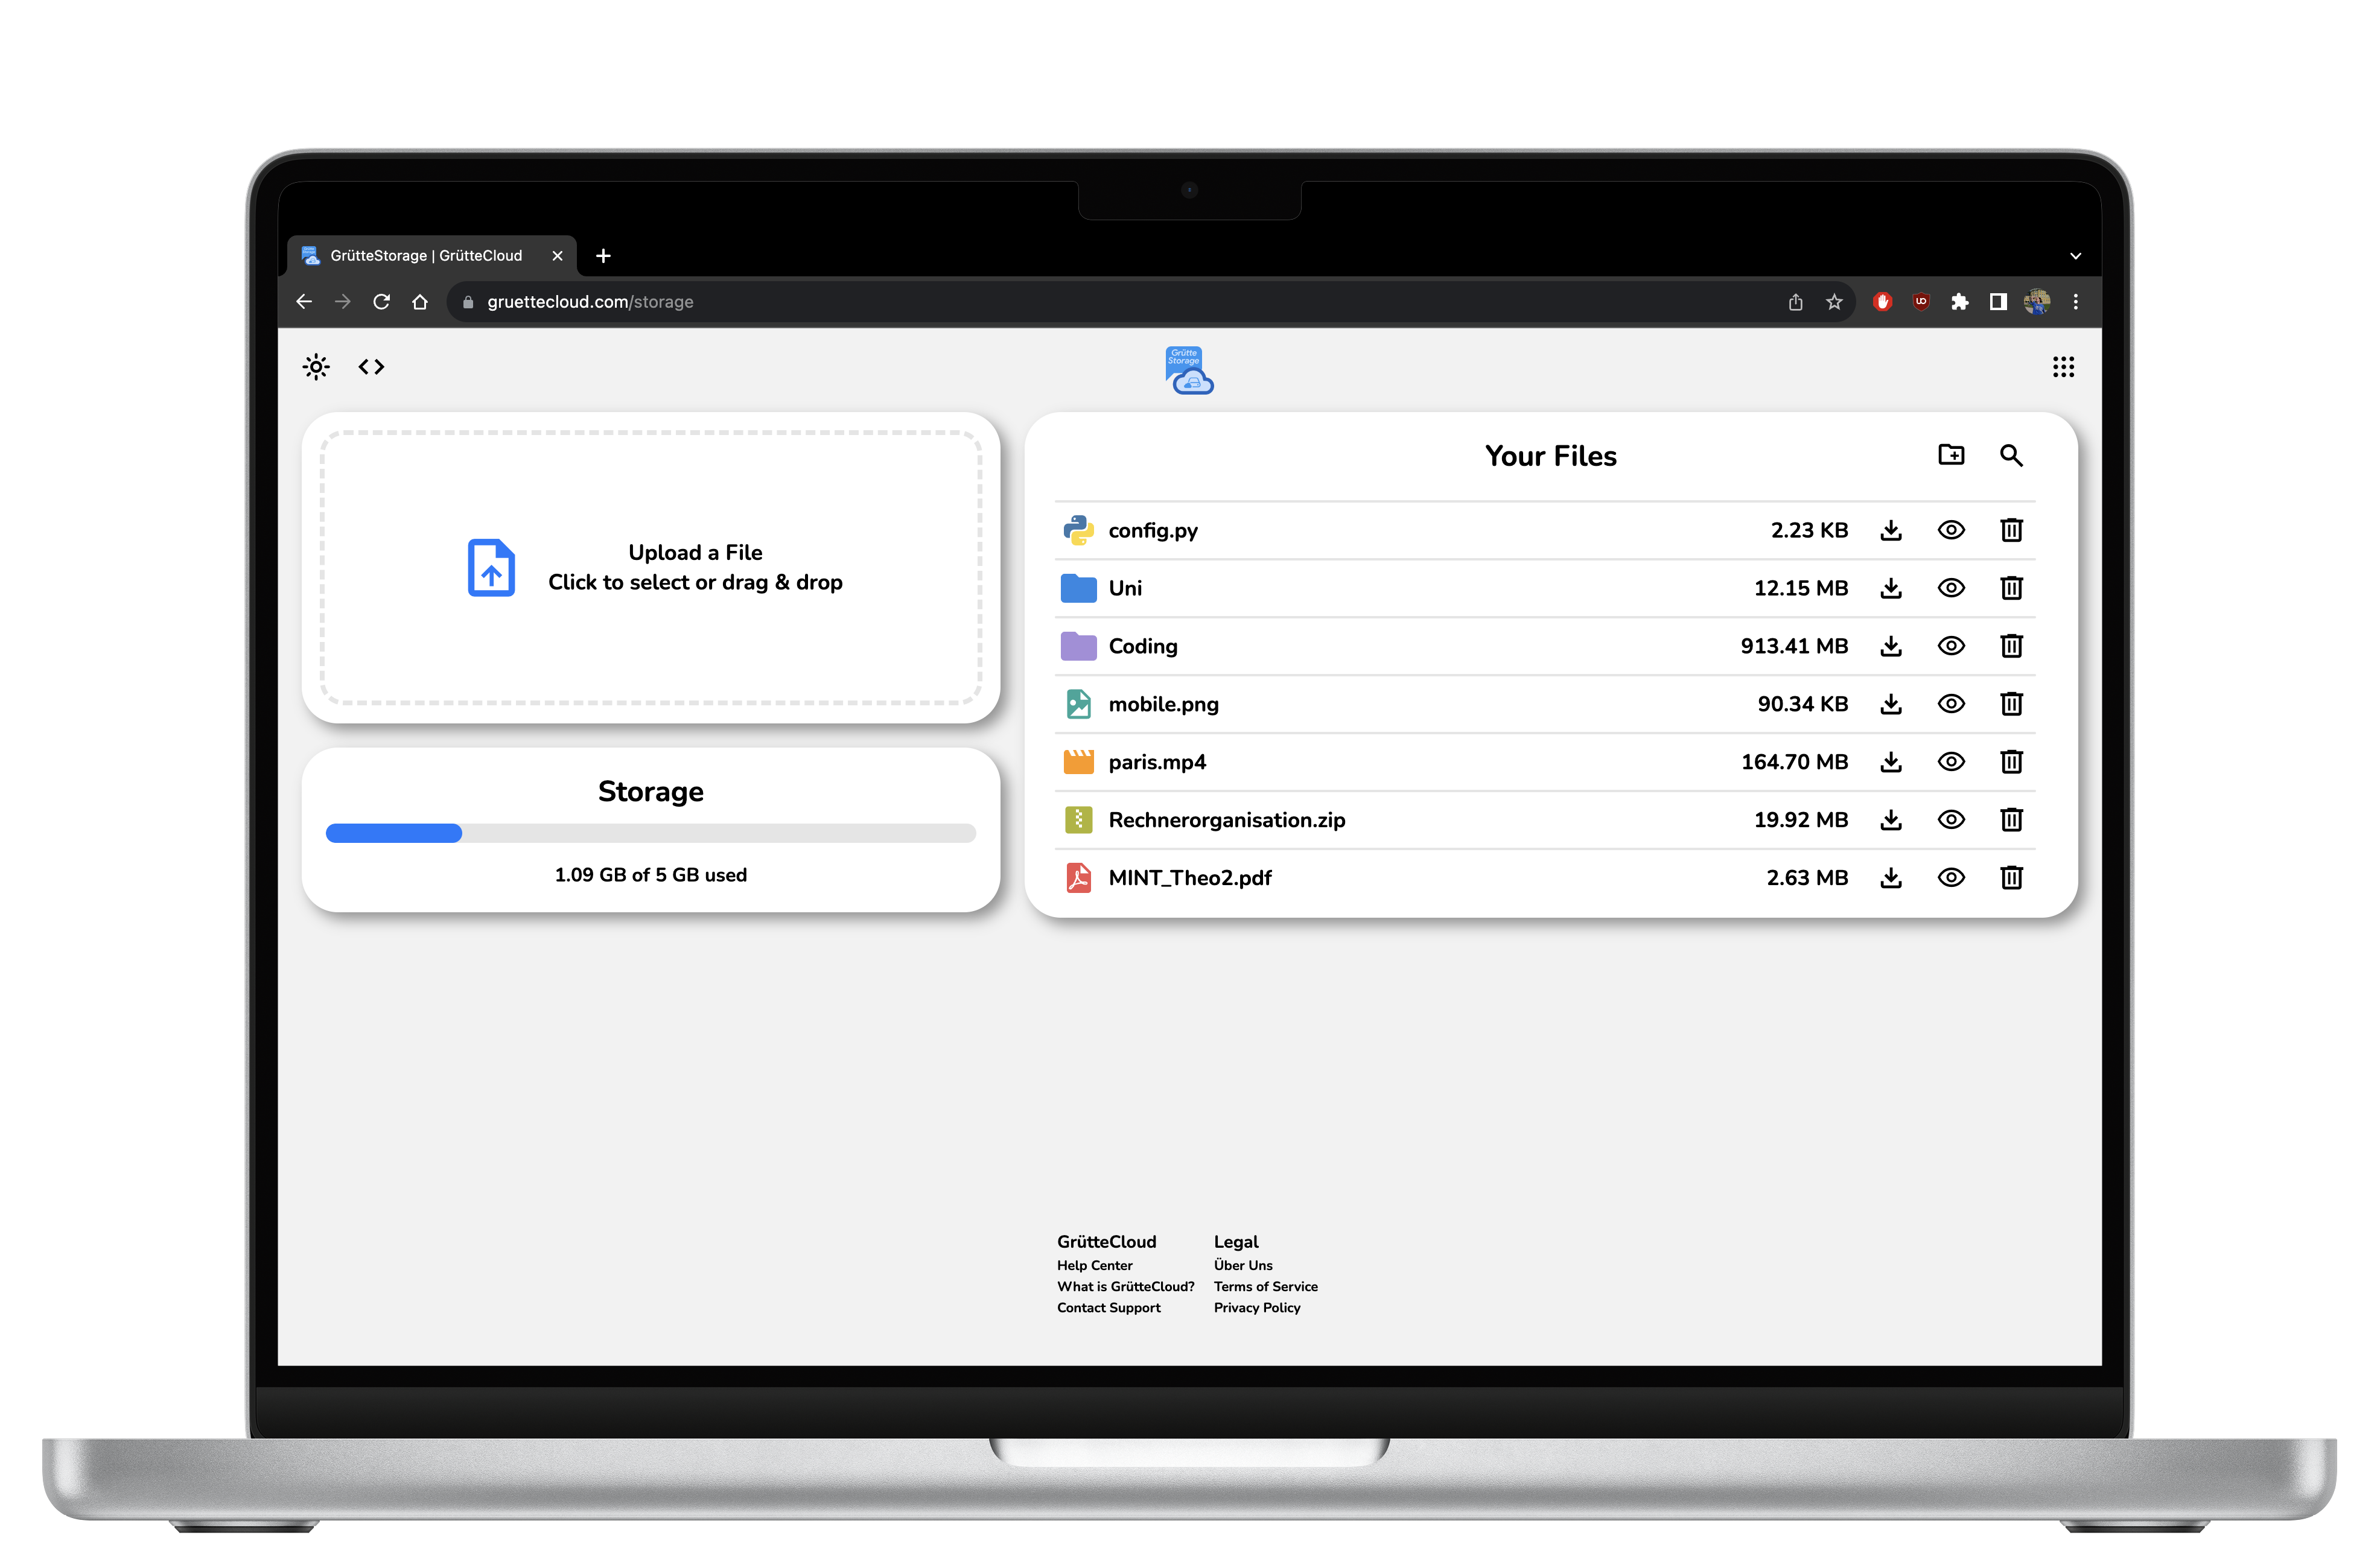Click the Upload a File drop zone
This screenshot has width=2380, height=1547.
(x=651, y=568)
